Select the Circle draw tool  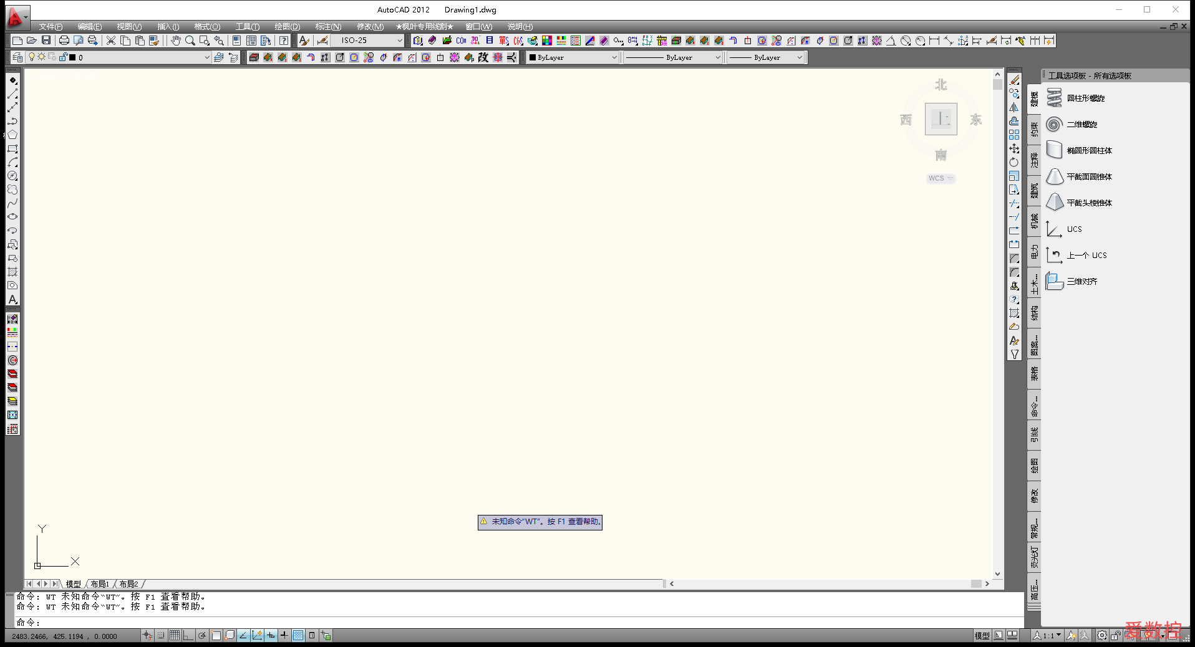[12, 176]
